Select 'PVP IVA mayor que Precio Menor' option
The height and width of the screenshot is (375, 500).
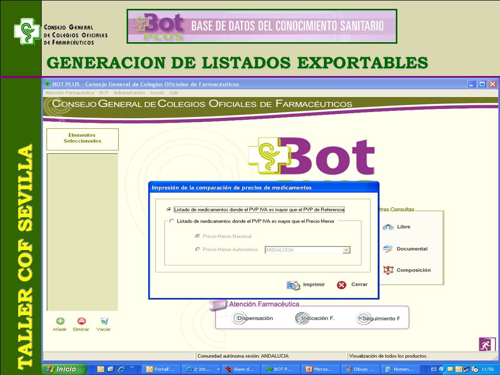(x=172, y=221)
